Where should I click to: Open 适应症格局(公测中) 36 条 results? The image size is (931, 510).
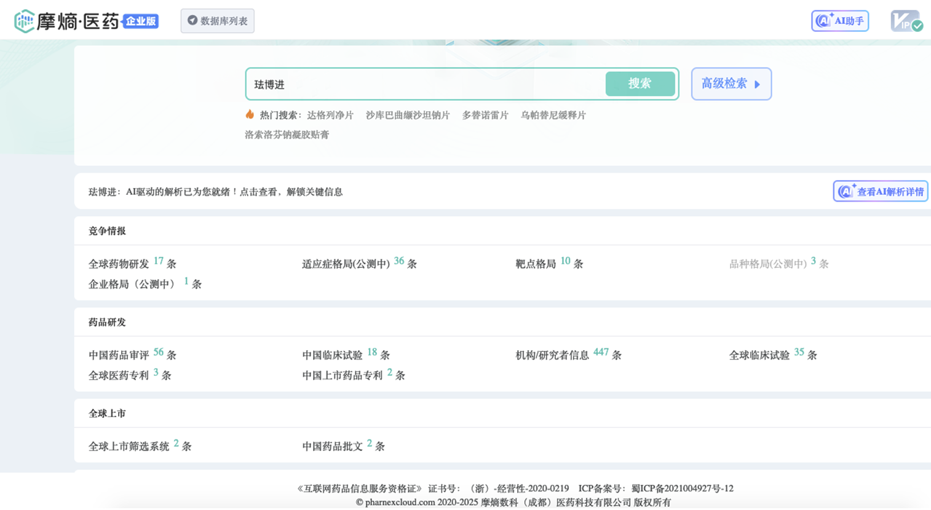point(359,263)
